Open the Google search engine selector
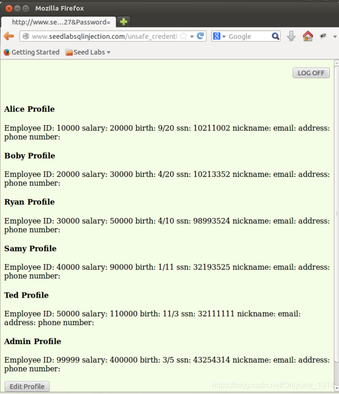 point(219,36)
